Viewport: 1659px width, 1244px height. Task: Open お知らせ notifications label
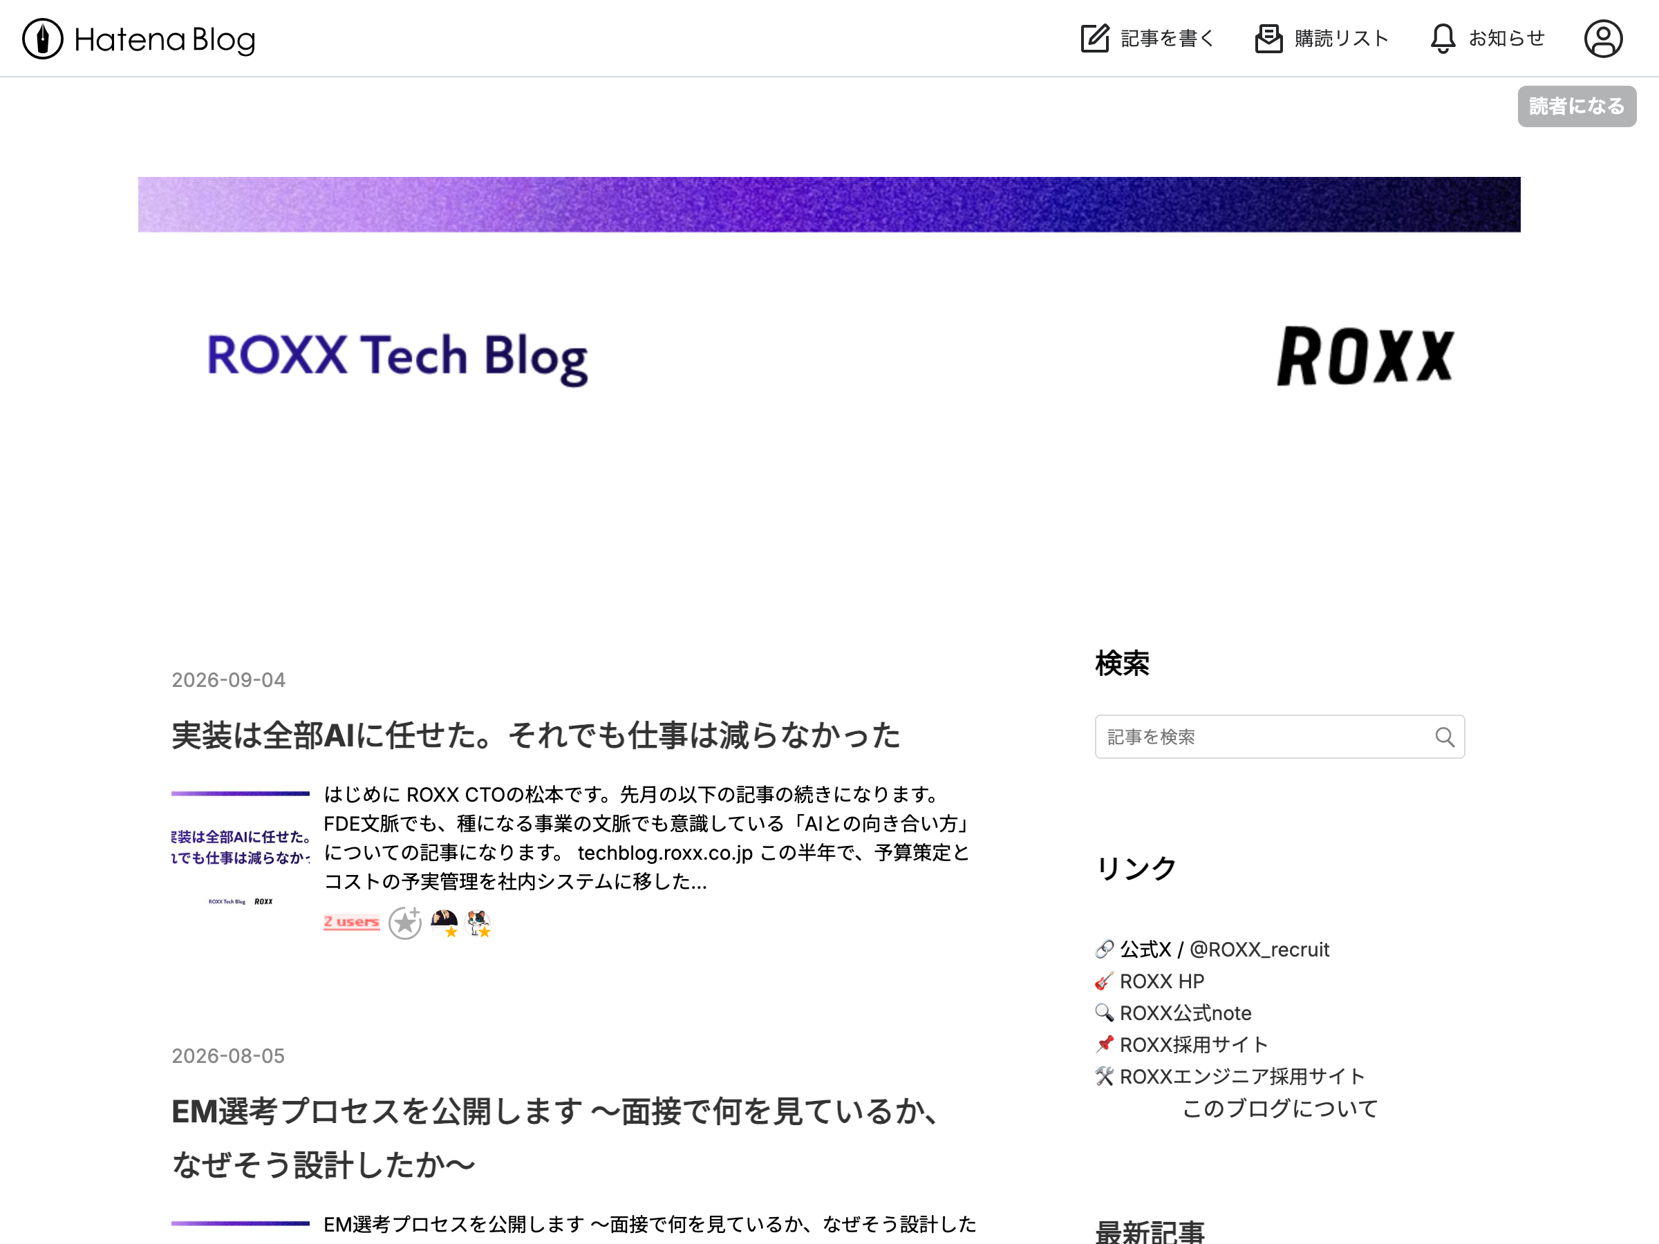(1507, 38)
